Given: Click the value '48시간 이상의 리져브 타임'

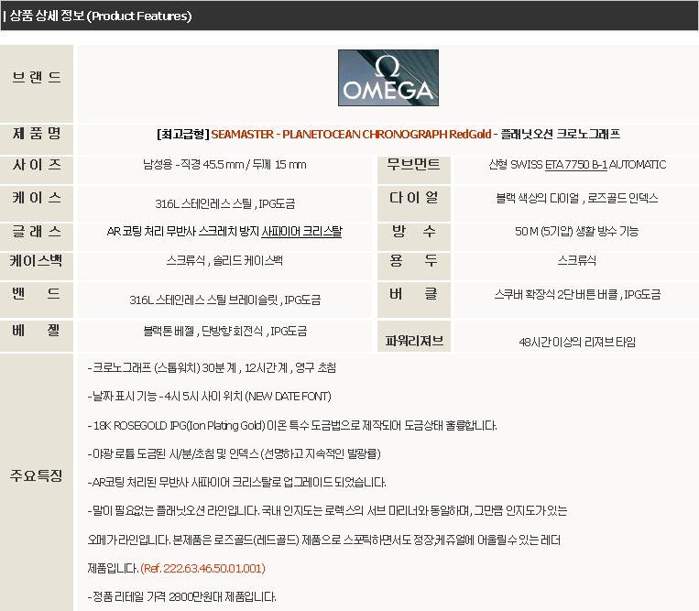Looking at the screenshot, I should coord(577,343).
